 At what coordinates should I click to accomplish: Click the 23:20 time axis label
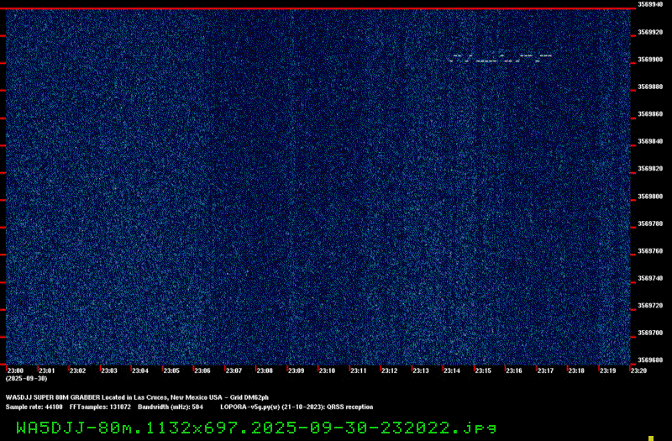click(638, 370)
